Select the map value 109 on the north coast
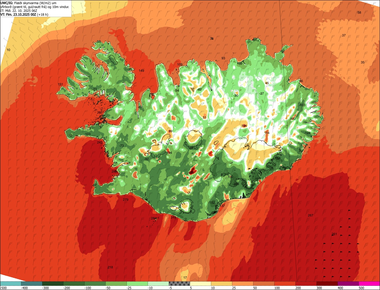 (x=180, y=64)
